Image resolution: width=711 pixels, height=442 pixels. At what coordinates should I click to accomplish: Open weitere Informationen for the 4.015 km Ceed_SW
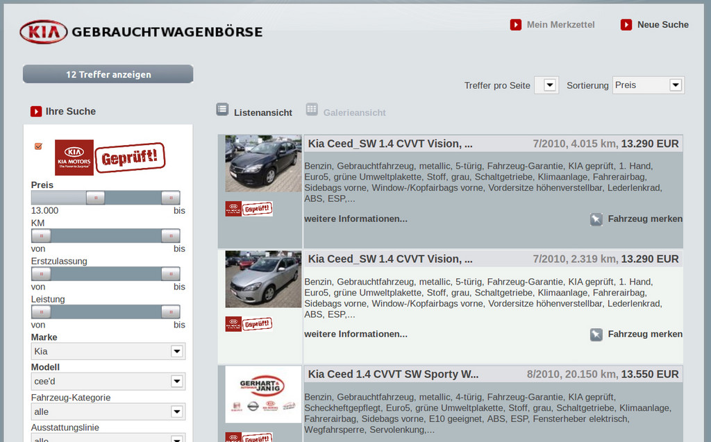point(356,219)
